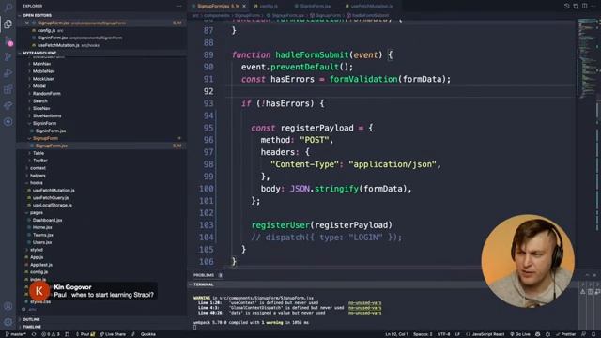Expand the MainNav folder
601x338 pixels.
[x=41, y=64]
